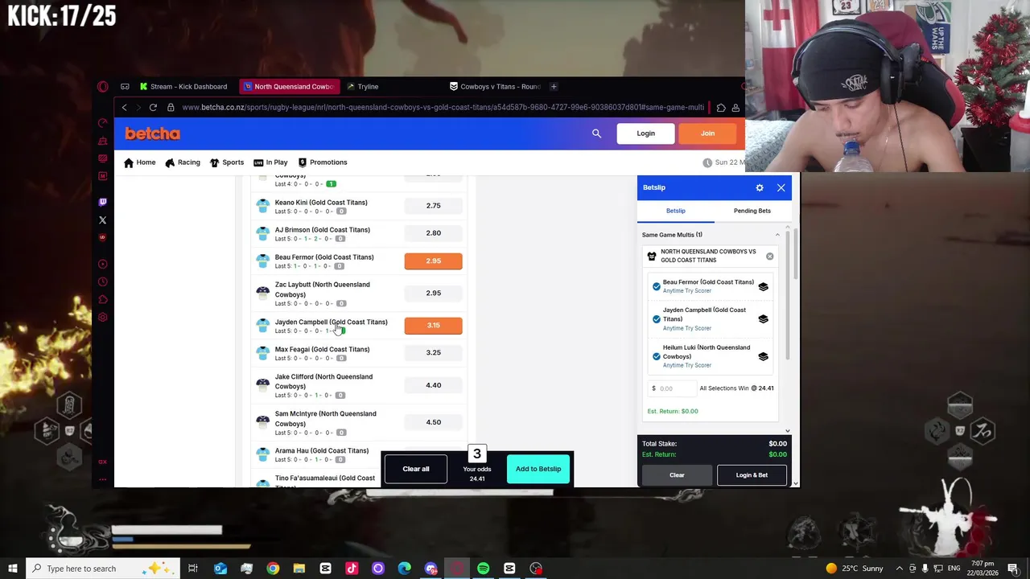This screenshot has height=579, width=1030.
Task: Open the 25°C Sunny weather widget
Action: tap(856, 569)
